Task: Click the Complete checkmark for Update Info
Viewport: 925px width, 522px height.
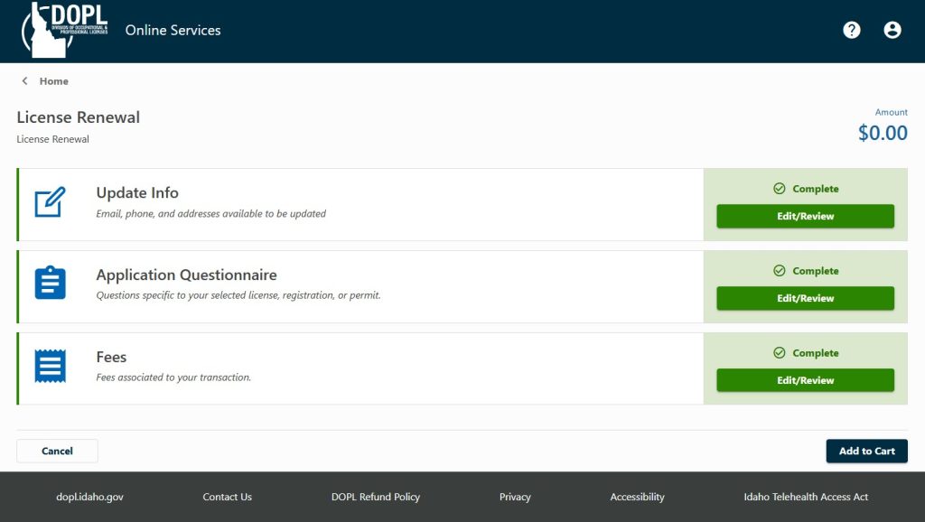Action: [780, 188]
